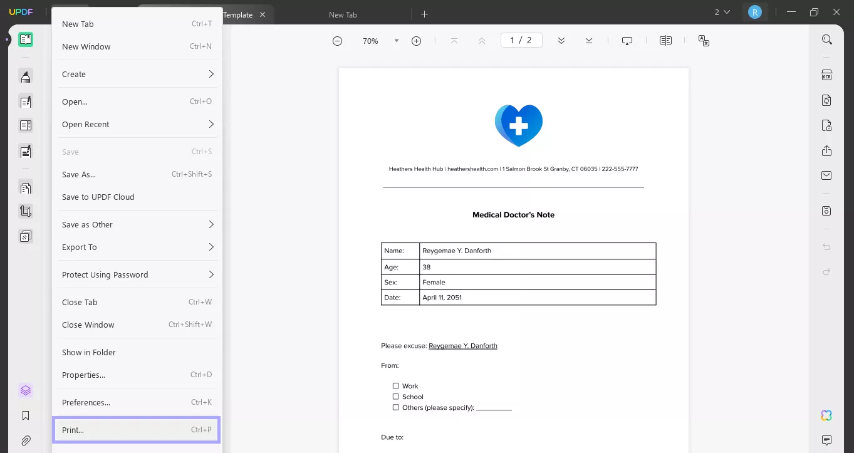854x453 pixels.
Task: Select Open... in the File menu
Action: 137,102
